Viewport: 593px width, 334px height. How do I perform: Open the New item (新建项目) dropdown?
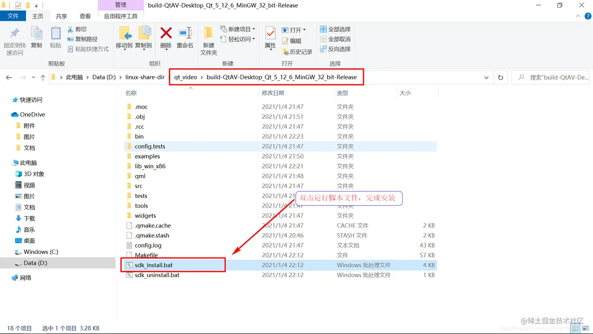238,29
